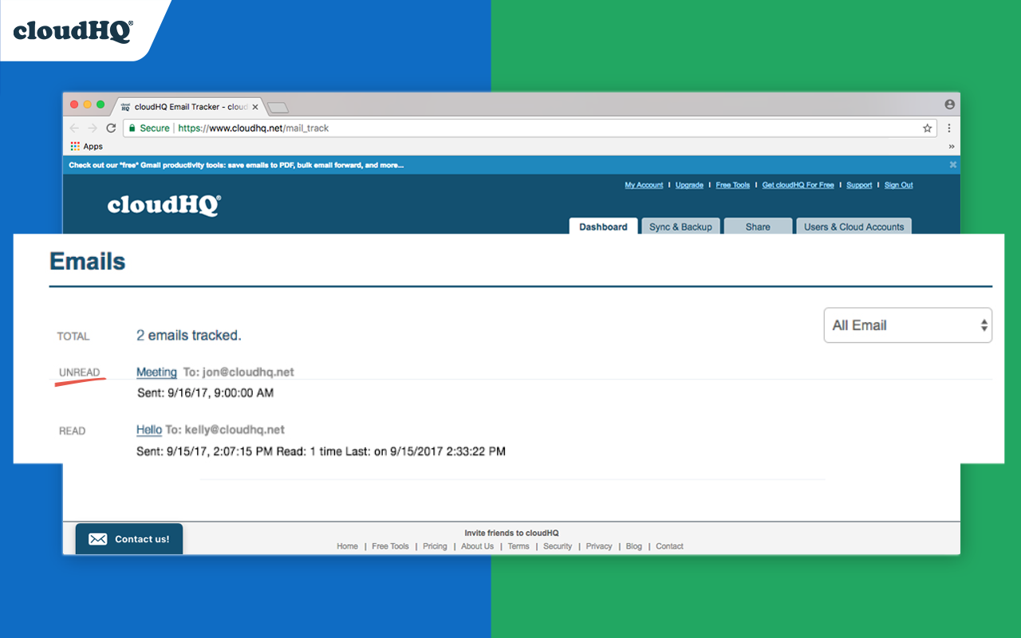The image size is (1021, 638).
Task: Open the Apps grid shortcut
Action: pyautogui.click(x=87, y=147)
